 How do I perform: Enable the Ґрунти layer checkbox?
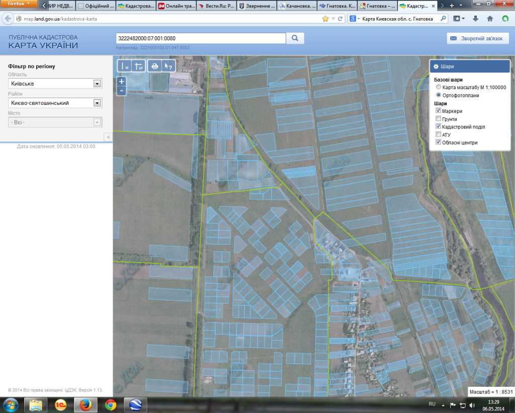[x=439, y=119]
